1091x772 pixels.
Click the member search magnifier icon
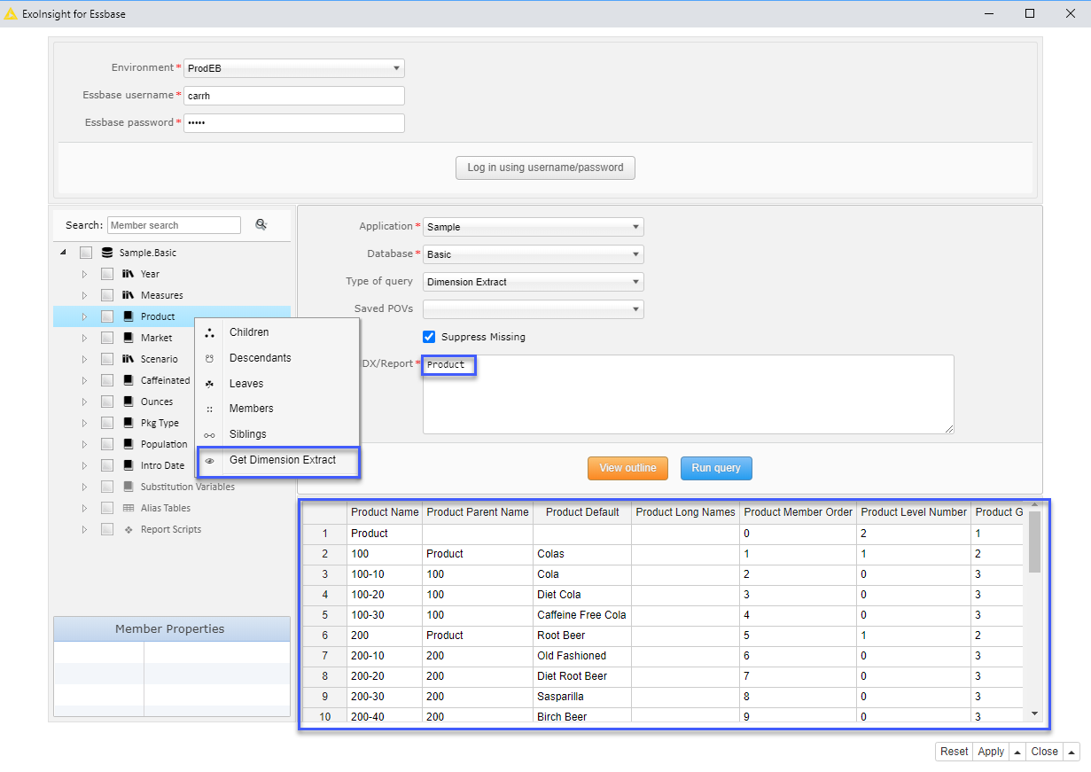(261, 225)
